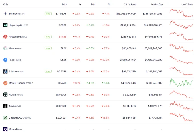Click Arbitrum 7d change 17.2%
194x132 pixels.
click(x=105, y=72)
